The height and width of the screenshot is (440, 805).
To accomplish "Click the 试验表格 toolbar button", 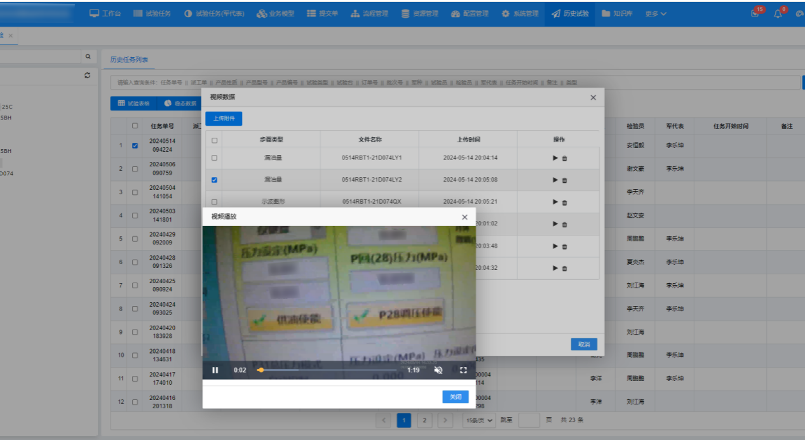I will [x=134, y=103].
